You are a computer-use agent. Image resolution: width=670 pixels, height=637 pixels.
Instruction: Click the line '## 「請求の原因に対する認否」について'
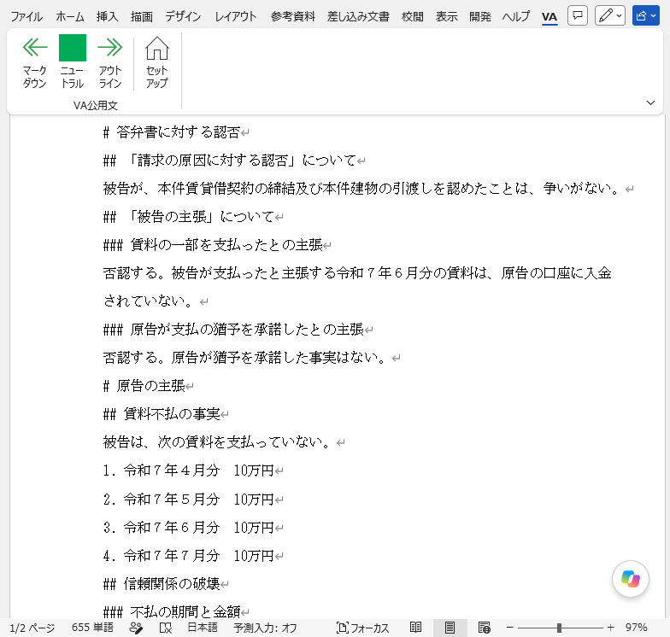[229, 161]
